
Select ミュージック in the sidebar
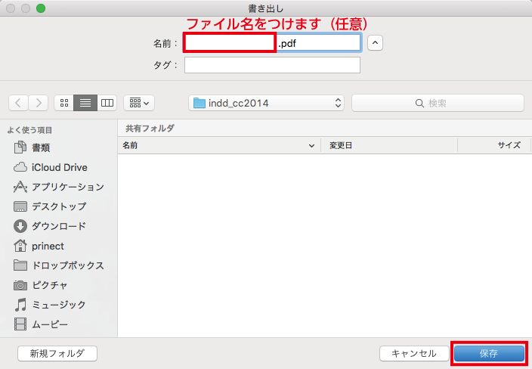pos(50,305)
